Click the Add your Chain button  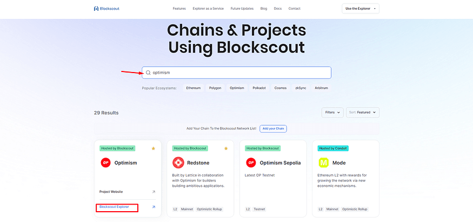coord(274,129)
